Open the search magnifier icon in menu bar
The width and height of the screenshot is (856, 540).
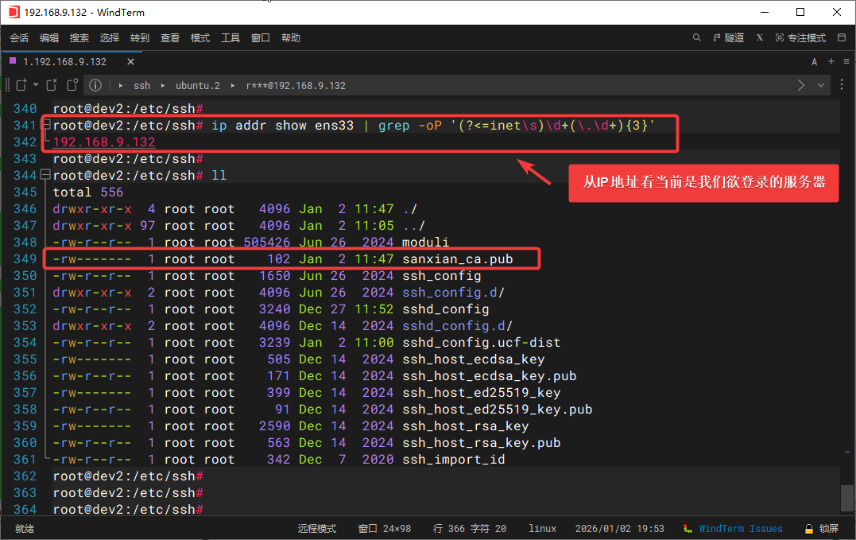(x=697, y=37)
